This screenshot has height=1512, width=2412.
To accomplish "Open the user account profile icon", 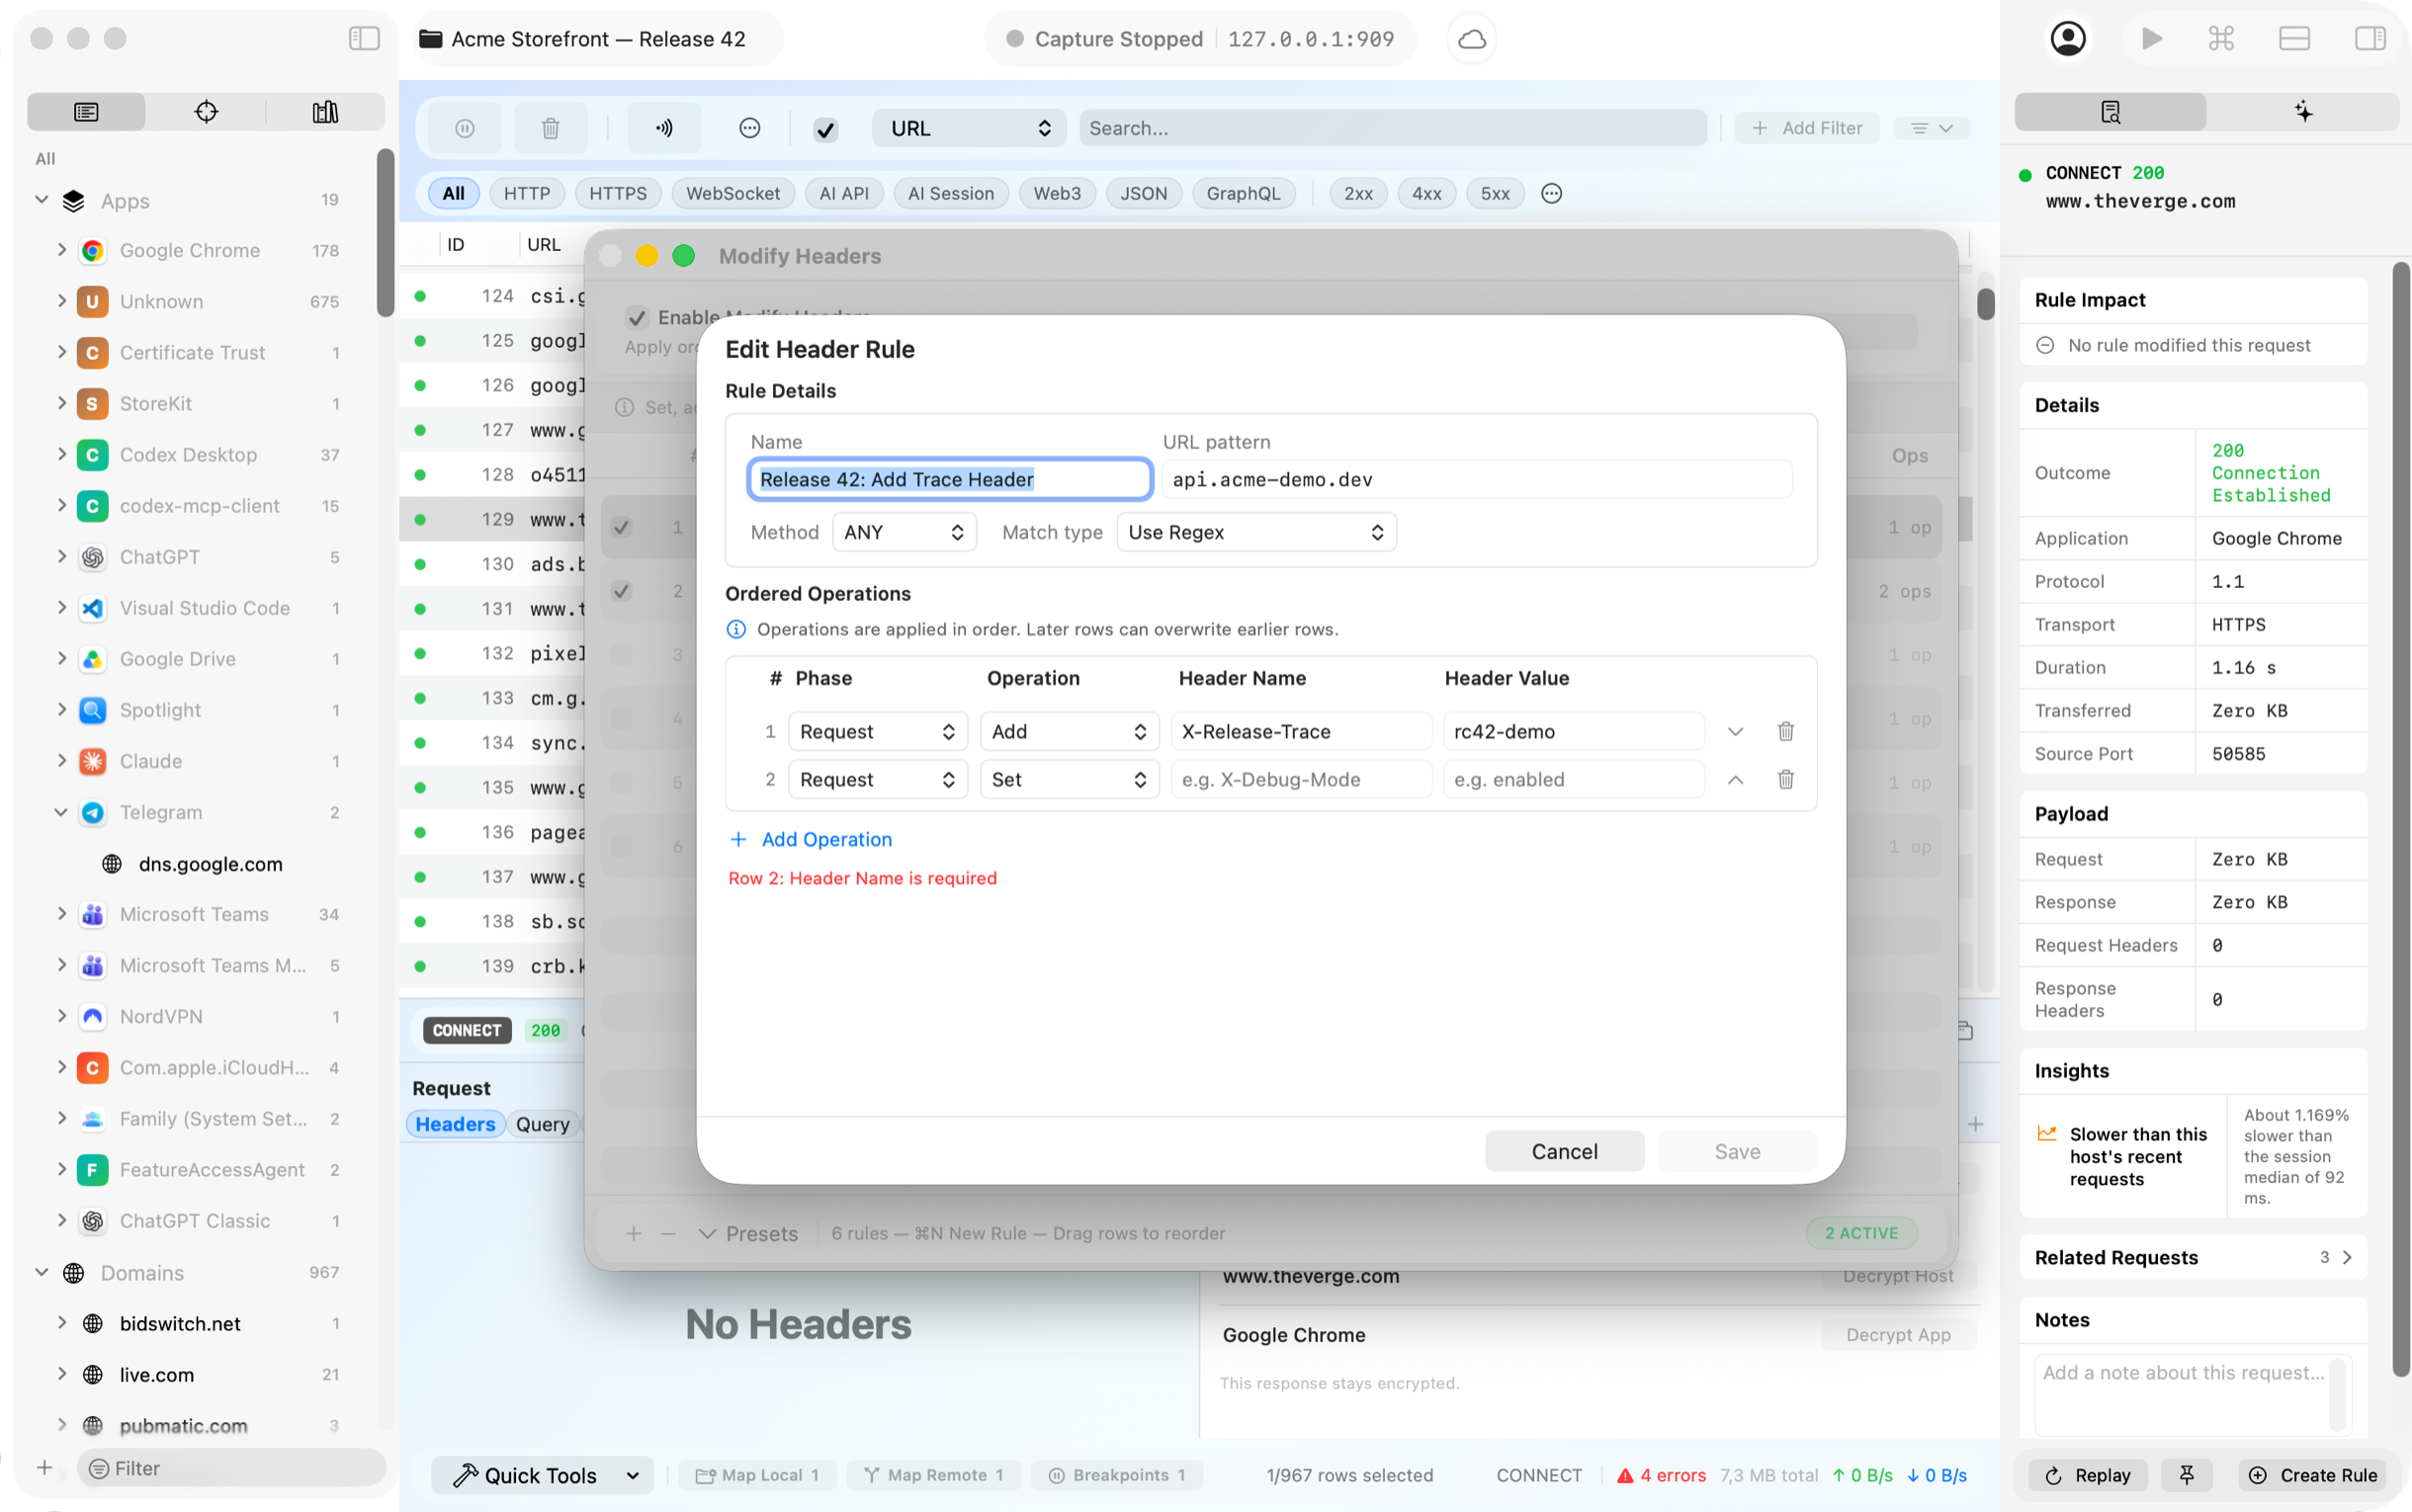I will tap(2068, 39).
